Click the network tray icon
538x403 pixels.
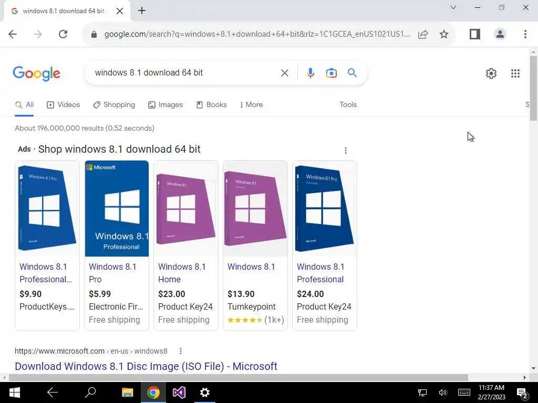click(x=422, y=393)
